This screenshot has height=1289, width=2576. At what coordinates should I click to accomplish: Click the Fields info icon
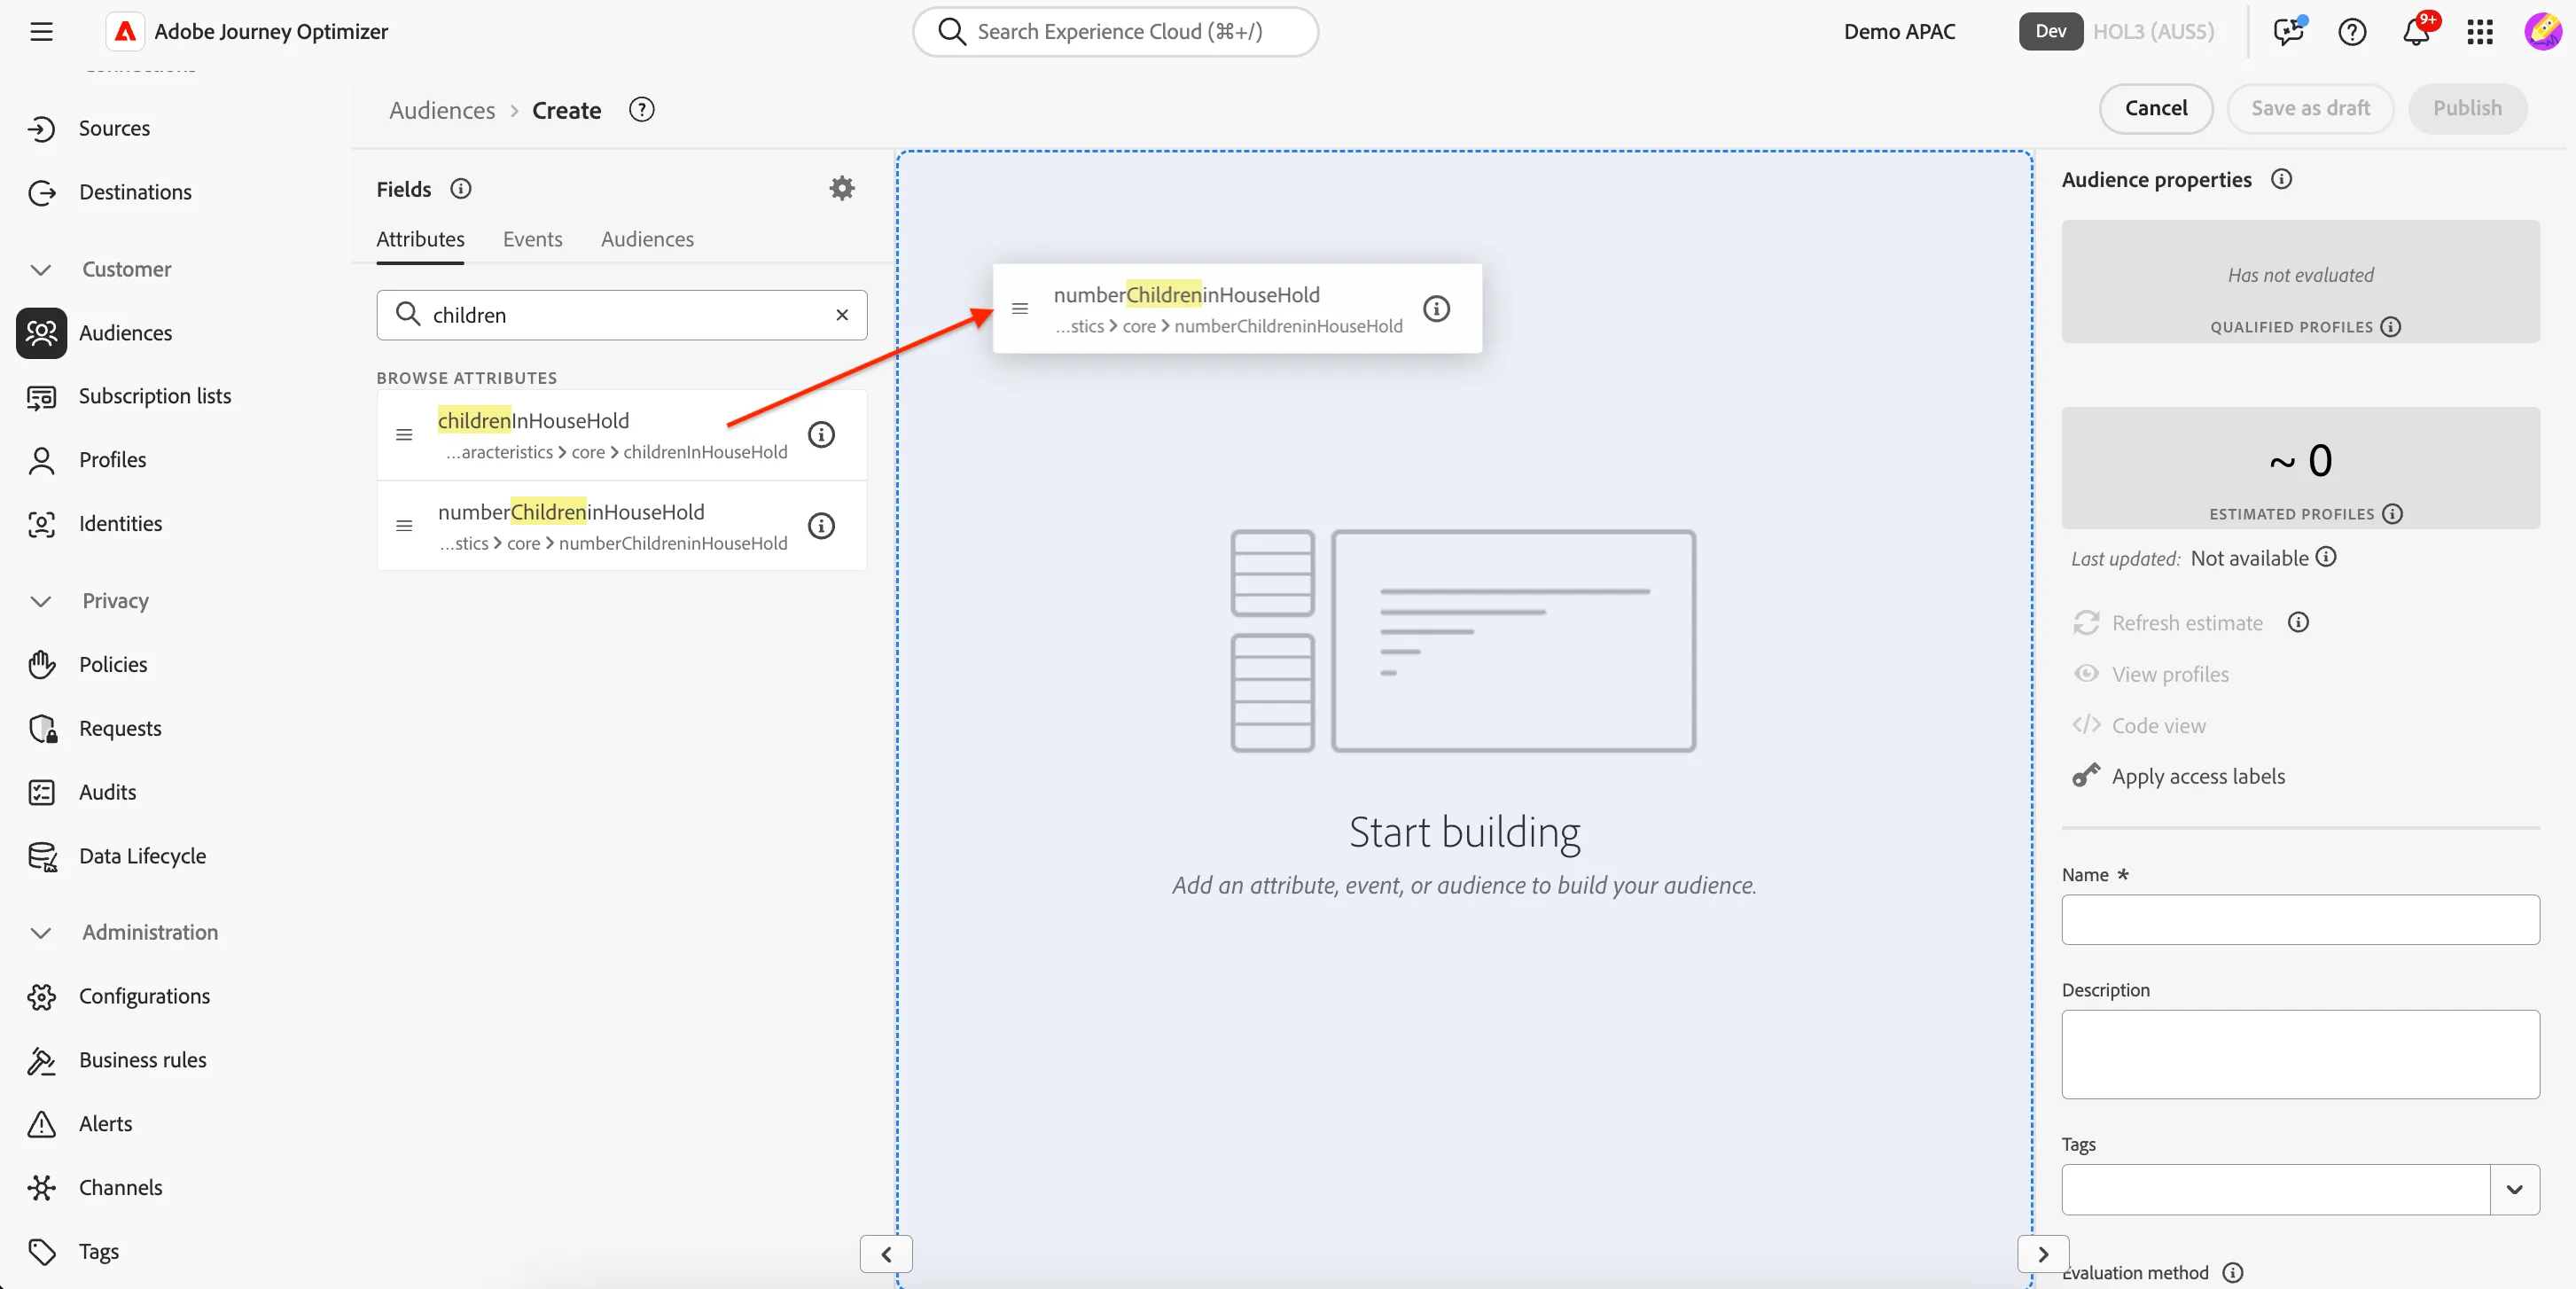pyautogui.click(x=460, y=188)
